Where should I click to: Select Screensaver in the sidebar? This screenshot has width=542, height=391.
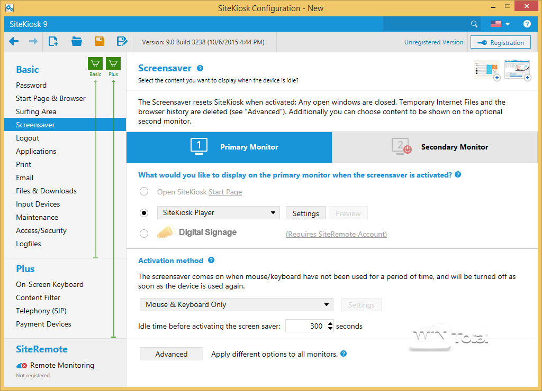pyautogui.click(x=65, y=125)
